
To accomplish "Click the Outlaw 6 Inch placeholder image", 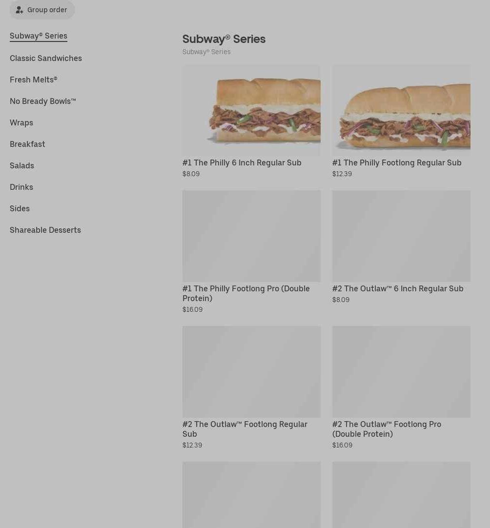I will coord(401,236).
